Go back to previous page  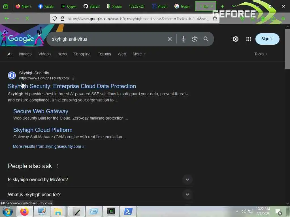[7, 18]
